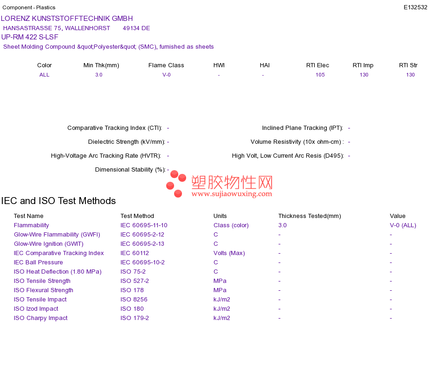
Task: Click the Volts (Max) units cell
Action: tap(229, 253)
